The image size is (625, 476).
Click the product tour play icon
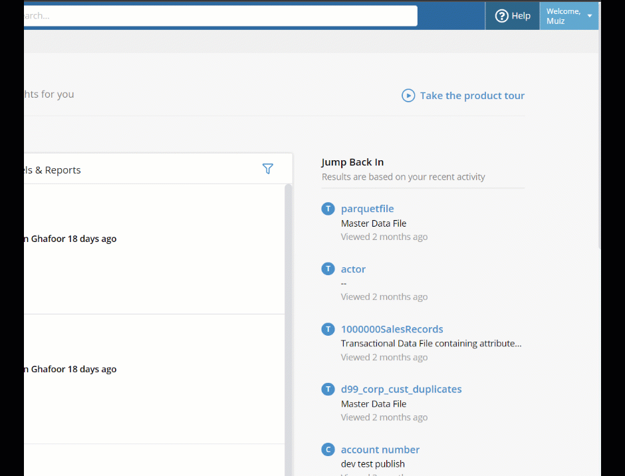point(408,96)
